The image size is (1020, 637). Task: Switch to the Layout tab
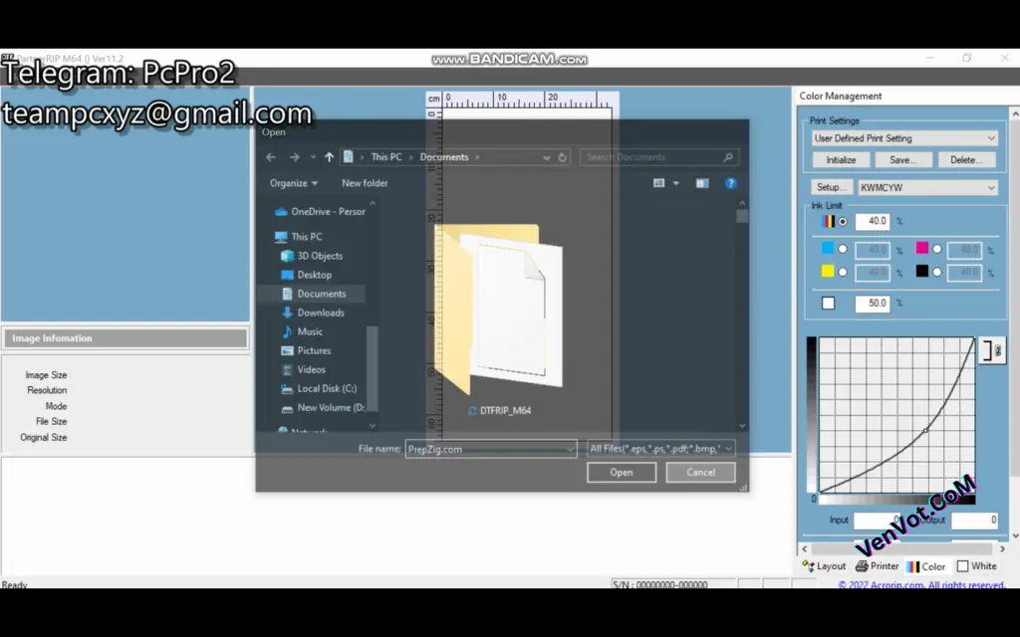click(824, 566)
